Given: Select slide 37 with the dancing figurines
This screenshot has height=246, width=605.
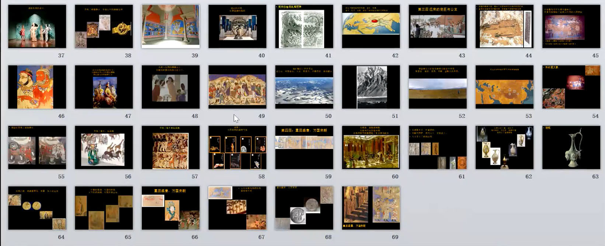Looking at the screenshot, I should click(x=37, y=26).
